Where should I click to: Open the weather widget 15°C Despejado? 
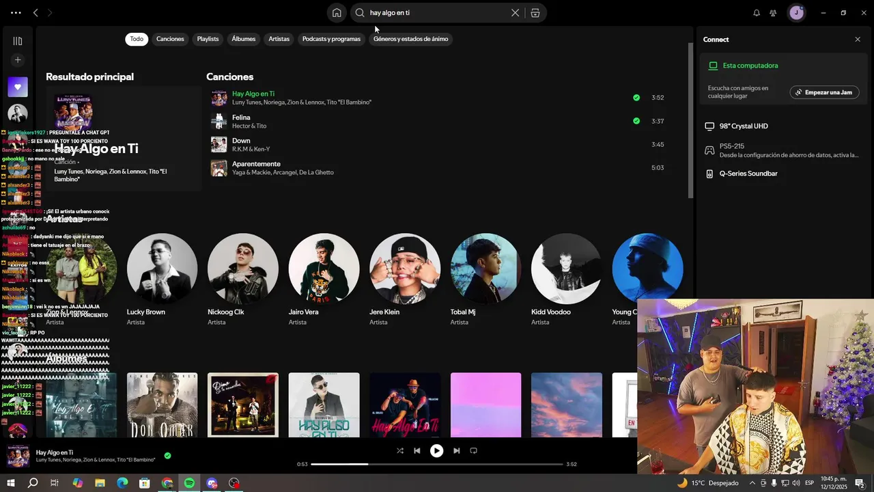707,483
